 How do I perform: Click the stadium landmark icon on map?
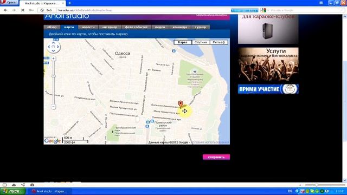point(195,71)
